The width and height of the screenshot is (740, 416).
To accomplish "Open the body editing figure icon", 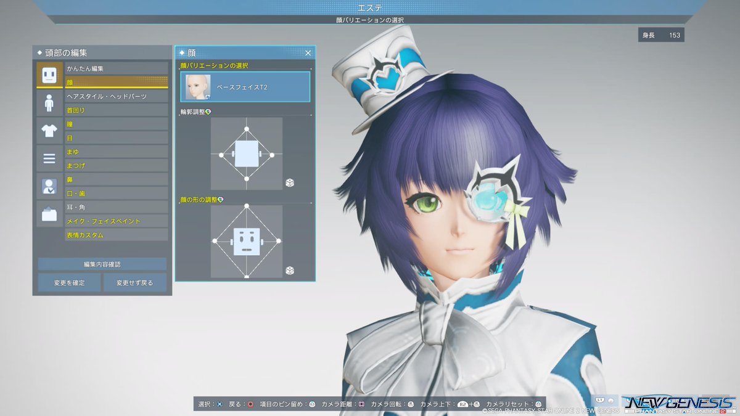I will (x=49, y=102).
